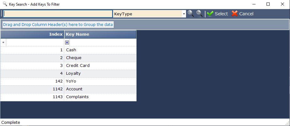Click the red X Cancel button
This screenshot has width=290, height=126.
point(242,14)
